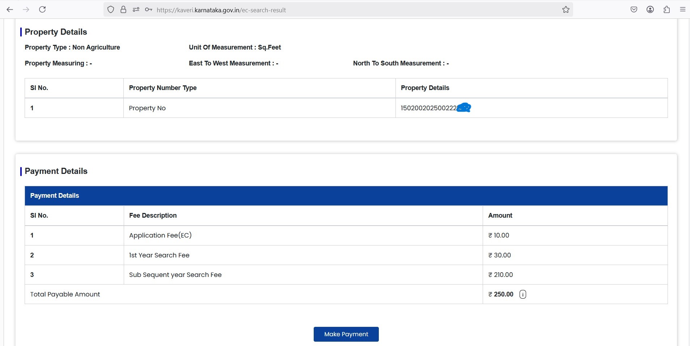Click the 1st Year Search Fee text
The image size is (690, 346).
tap(159, 255)
